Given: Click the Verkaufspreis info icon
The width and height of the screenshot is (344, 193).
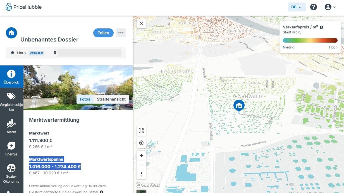Looking at the screenshot, I should (321, 27).
